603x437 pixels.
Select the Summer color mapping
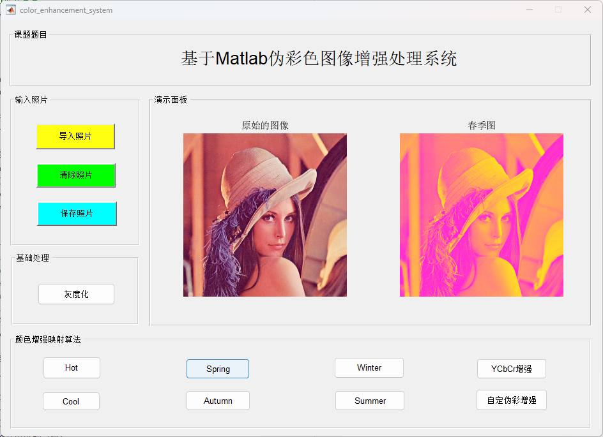[x=370, y=401]
